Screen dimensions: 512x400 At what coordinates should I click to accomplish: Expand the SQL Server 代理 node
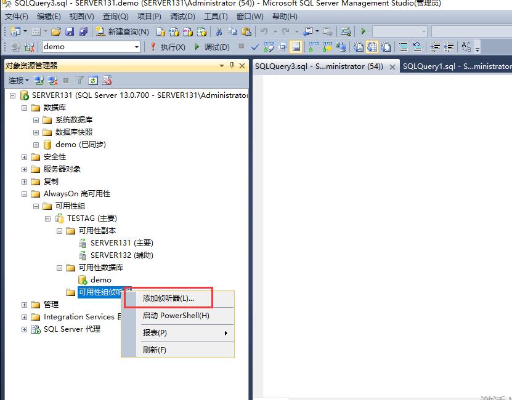[x=24, y=329]
